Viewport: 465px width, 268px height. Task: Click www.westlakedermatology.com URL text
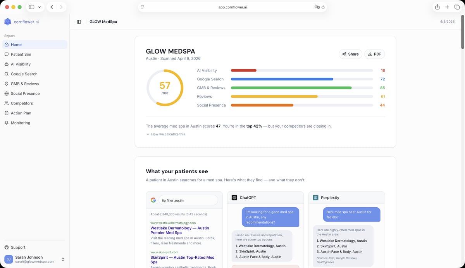coord(173,223)
